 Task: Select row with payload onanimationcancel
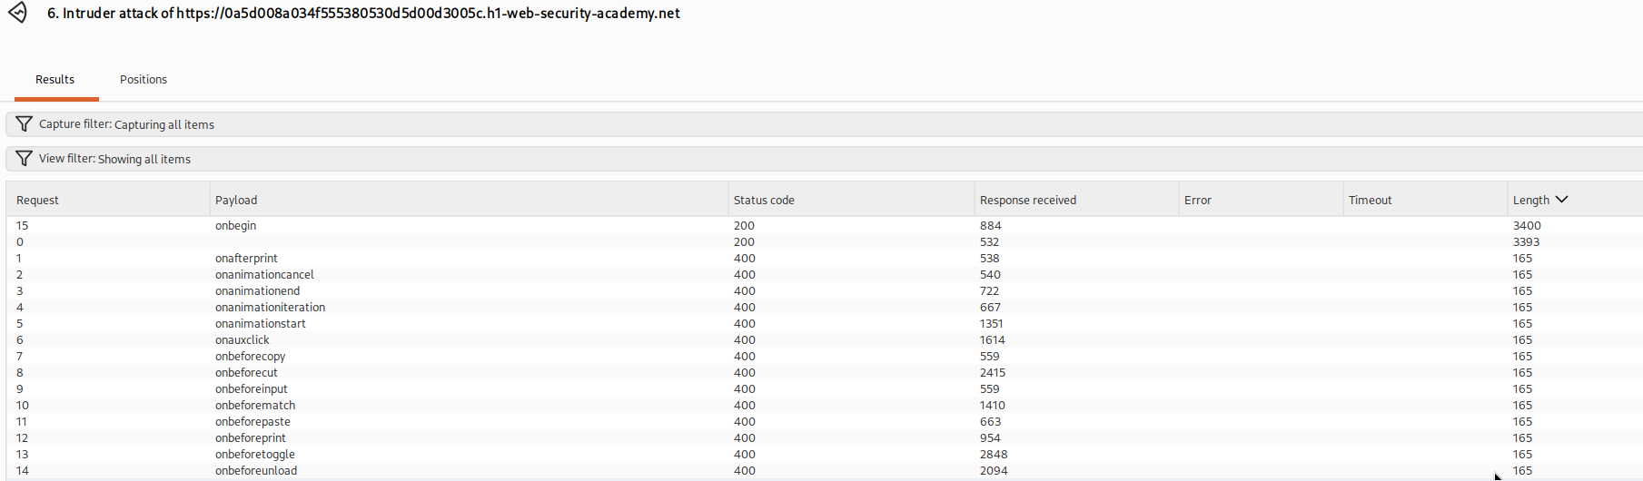pyautogui.click(x=825, y=274)
